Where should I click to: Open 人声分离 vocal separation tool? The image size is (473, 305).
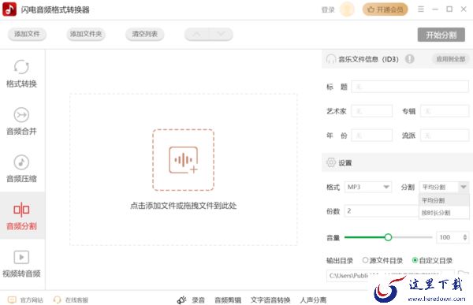[313, 299]
